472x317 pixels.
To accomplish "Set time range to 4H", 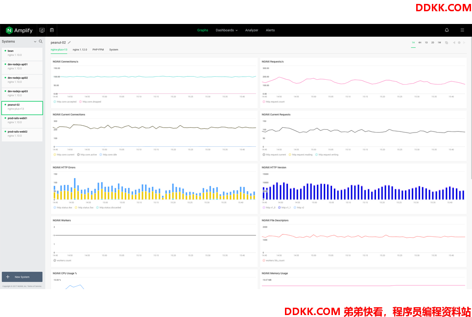I will [420, 43].
